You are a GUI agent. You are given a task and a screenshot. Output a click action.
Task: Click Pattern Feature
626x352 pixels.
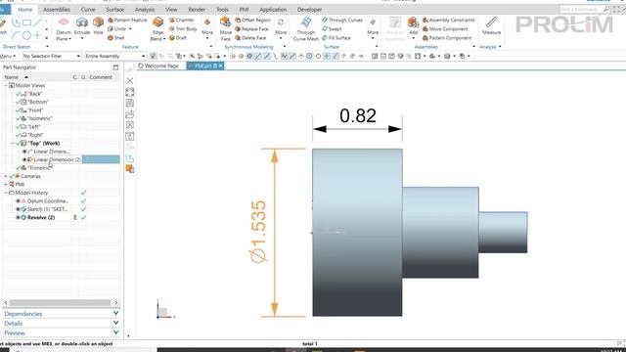[x=127, y=20]
